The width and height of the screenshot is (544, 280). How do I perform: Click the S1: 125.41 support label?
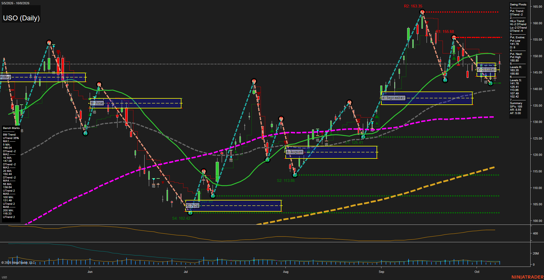[x=354, y=142]
